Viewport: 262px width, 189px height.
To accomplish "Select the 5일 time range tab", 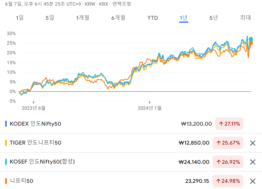I will tap(50, 18).
